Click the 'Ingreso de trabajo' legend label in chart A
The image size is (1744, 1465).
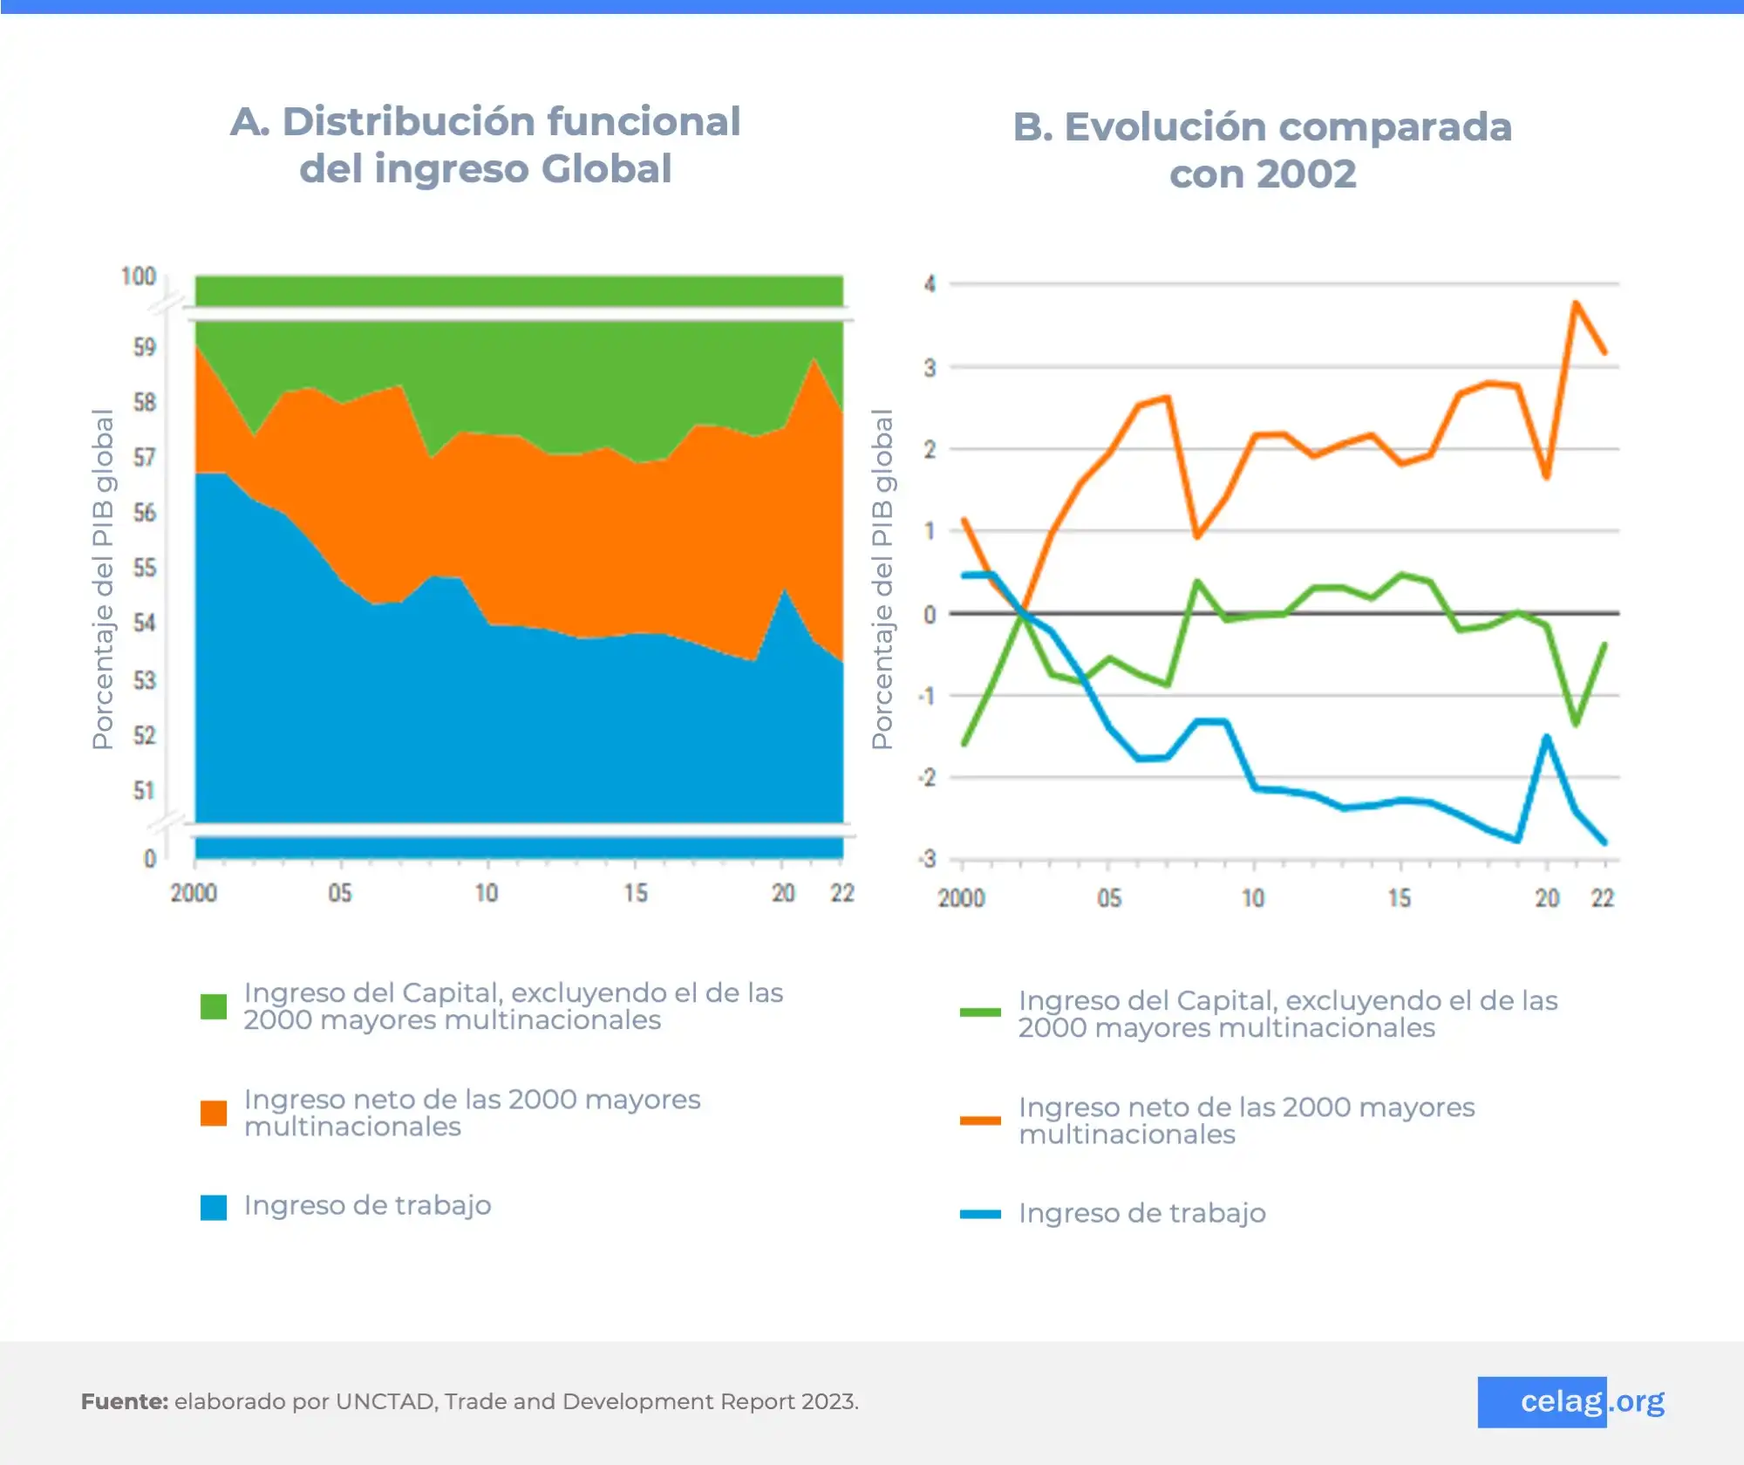pyautogui.click(x=367, y=1205)
